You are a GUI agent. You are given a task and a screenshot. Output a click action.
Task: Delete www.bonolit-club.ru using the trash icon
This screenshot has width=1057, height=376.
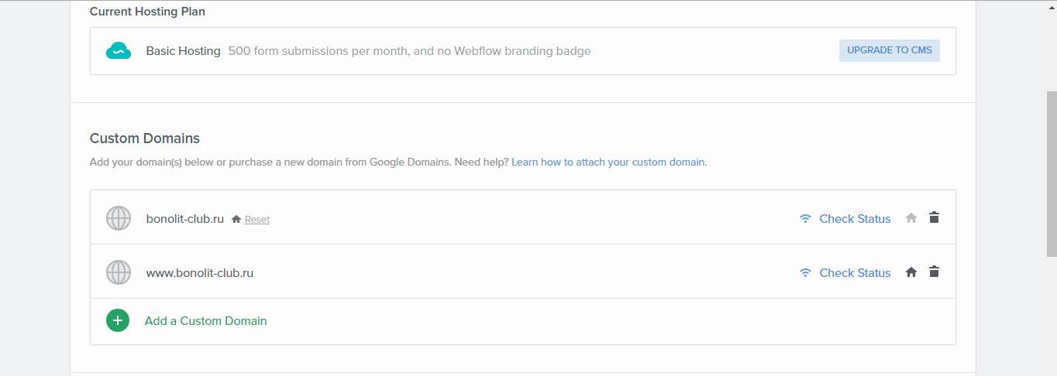pos(934,272)
